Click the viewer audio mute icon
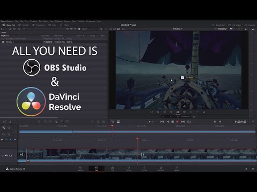Viewport: 257px width, 192px height. (253, 29)
